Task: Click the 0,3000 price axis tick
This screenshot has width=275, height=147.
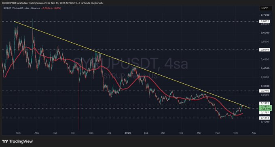Action: [x=265, y=86]
